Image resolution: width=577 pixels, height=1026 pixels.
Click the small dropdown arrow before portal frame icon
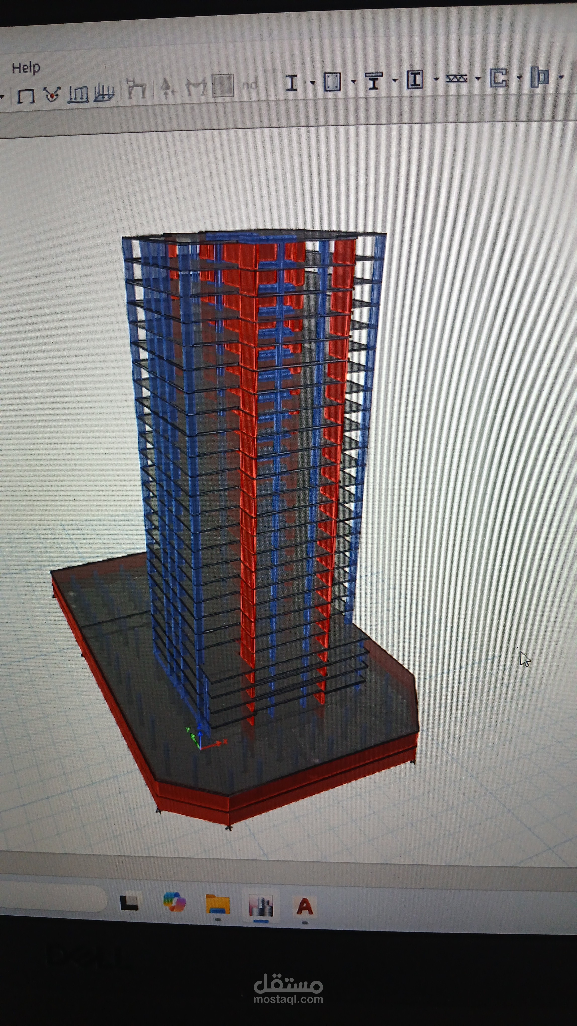tap(2, 97)
